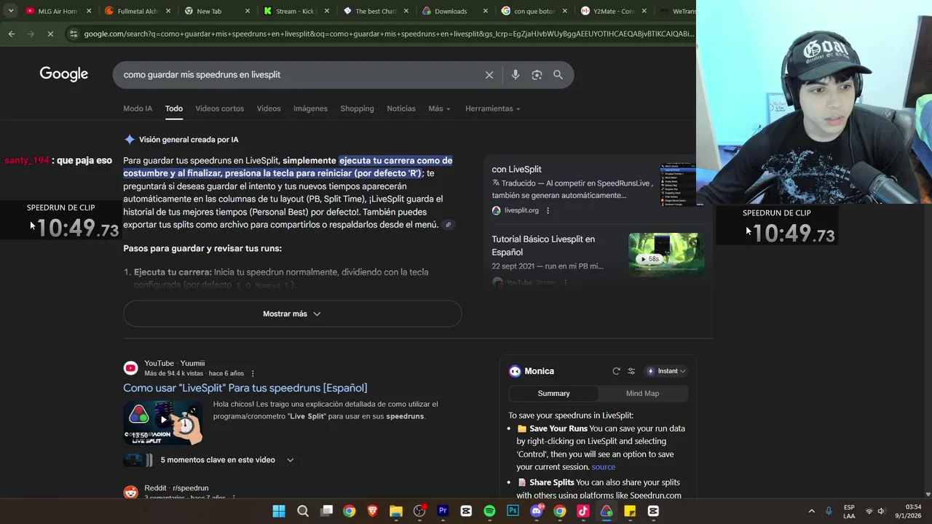932x524 pixels.
Task: Open Windows Start menu
Action: pyautogui.click(x=279, y=511)
